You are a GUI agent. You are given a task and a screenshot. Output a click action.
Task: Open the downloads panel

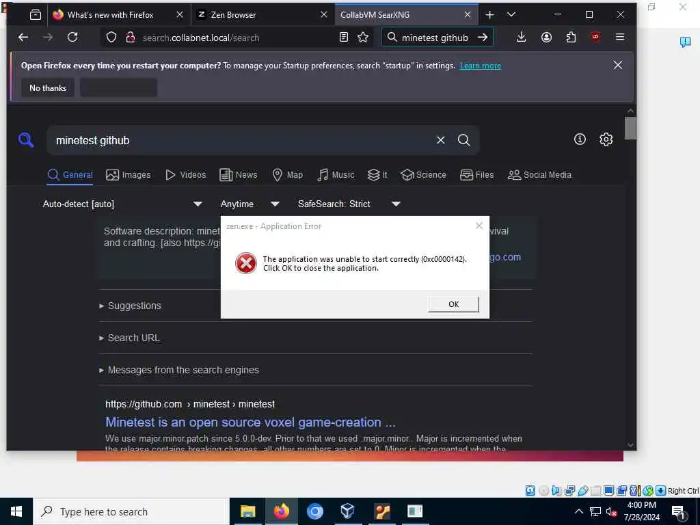tap(521, 38)
